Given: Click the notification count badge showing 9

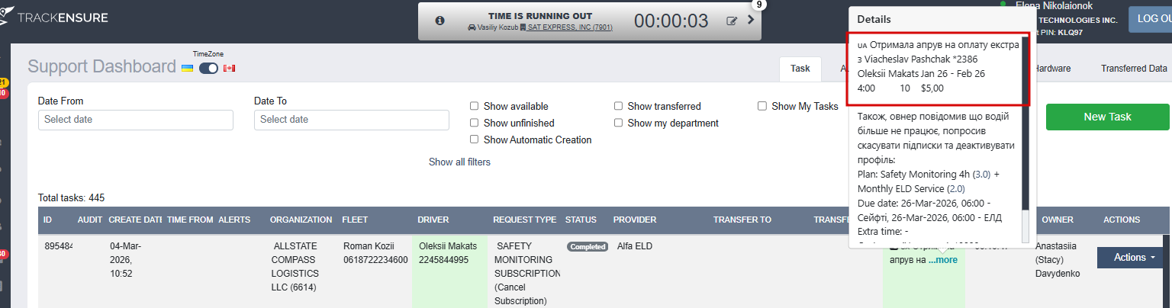Looking at the screenshot, I should (758, 5).
